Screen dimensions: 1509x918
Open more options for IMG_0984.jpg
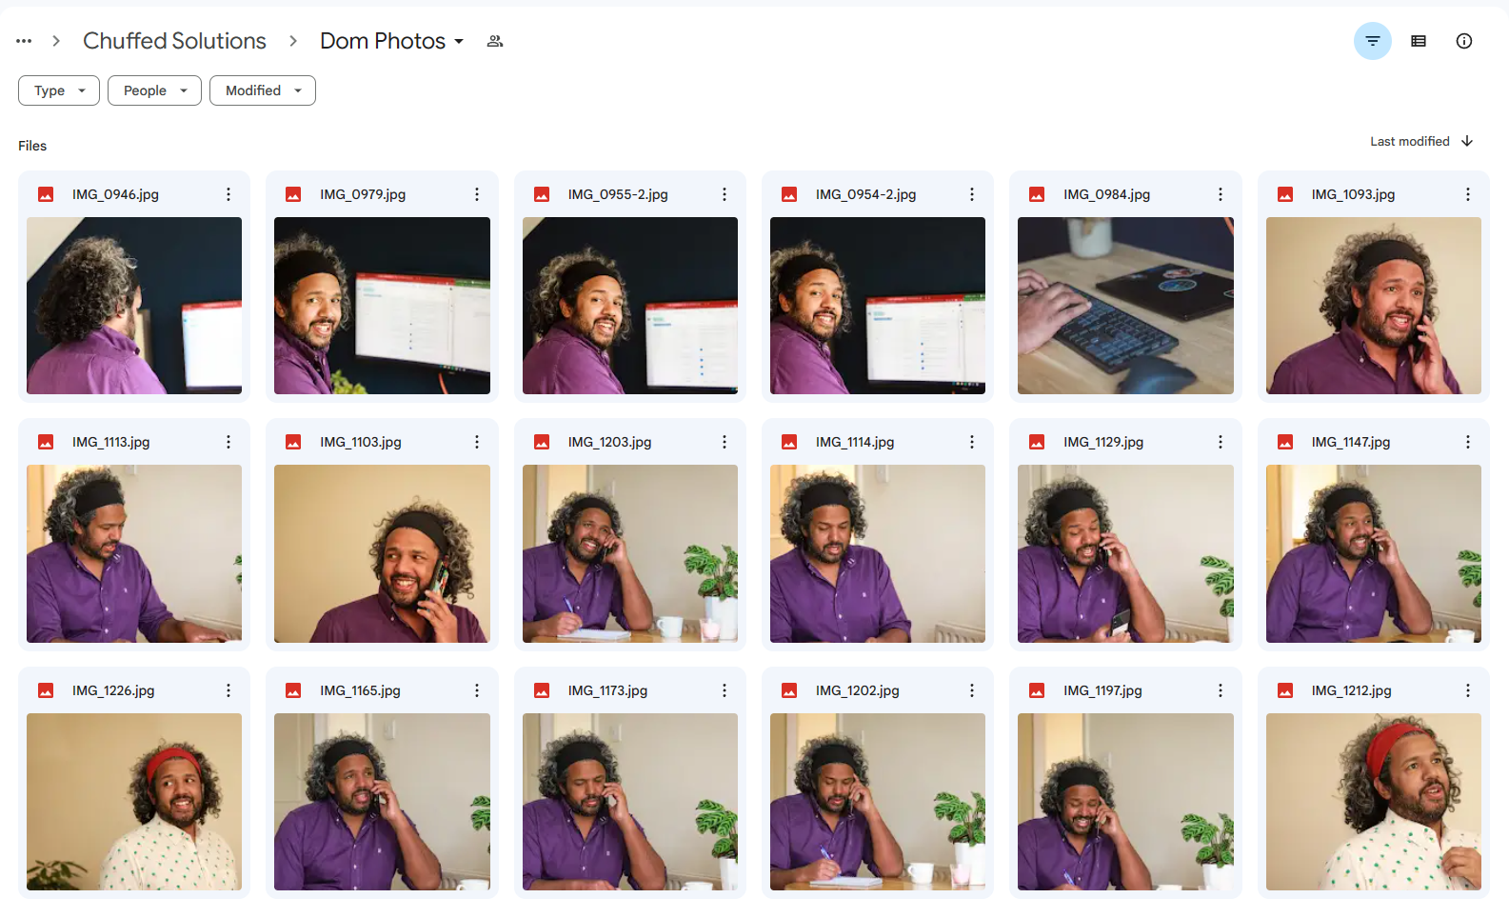click(1221, 194)
